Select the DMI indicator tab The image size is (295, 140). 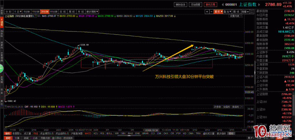pos(159,133)
